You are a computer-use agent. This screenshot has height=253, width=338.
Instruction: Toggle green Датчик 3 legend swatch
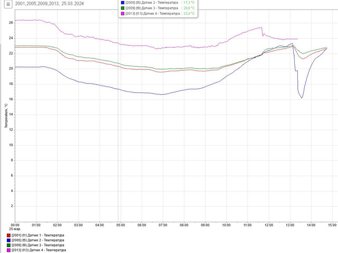coord(8,245)
